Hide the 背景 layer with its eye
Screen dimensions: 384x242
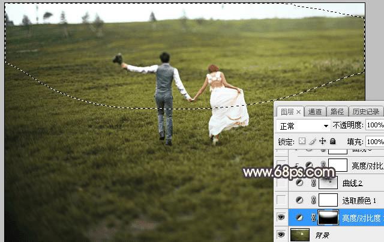281,235
